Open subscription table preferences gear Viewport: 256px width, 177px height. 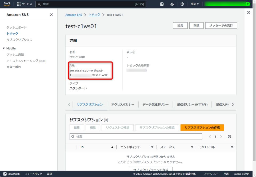229,136
